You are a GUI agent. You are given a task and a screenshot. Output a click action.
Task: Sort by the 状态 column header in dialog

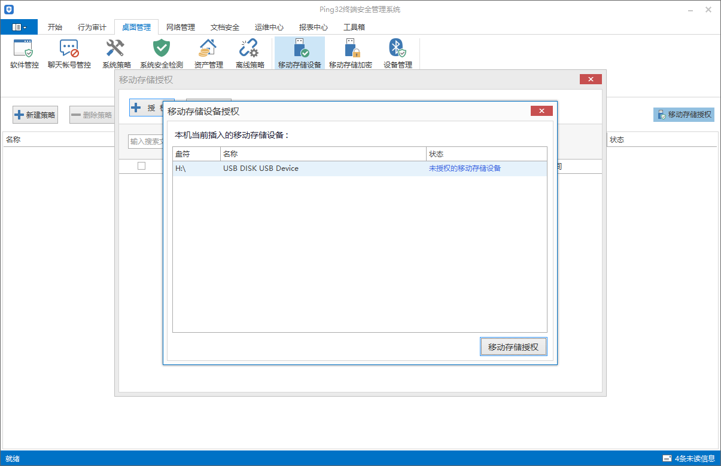(486, 154)
